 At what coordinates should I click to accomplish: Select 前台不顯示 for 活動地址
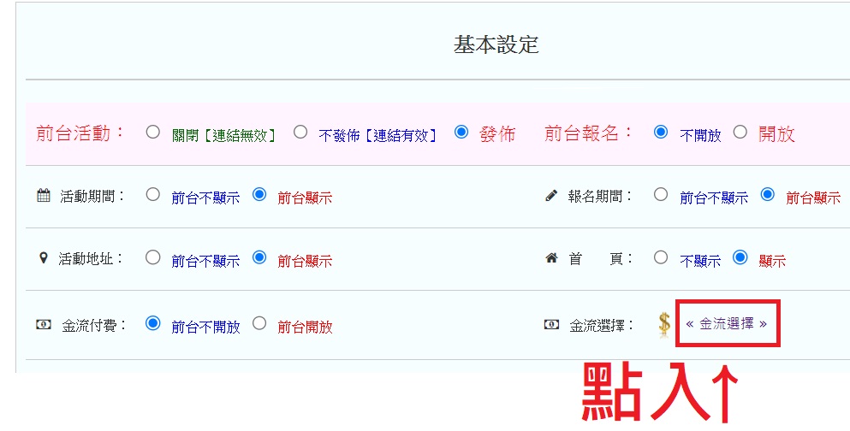coord(153,257)
